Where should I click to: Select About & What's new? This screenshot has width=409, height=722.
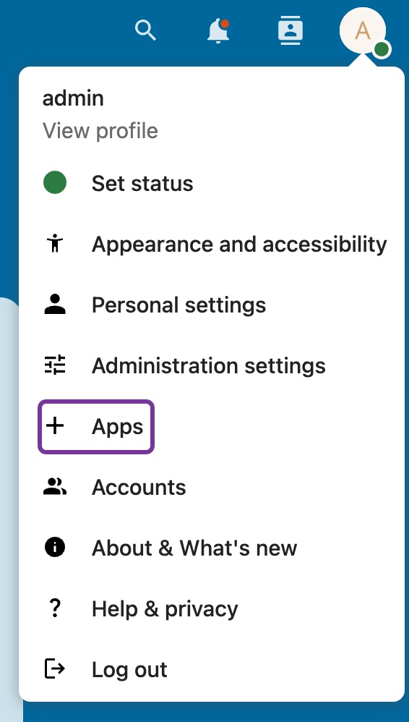click(x=212, y=548)
